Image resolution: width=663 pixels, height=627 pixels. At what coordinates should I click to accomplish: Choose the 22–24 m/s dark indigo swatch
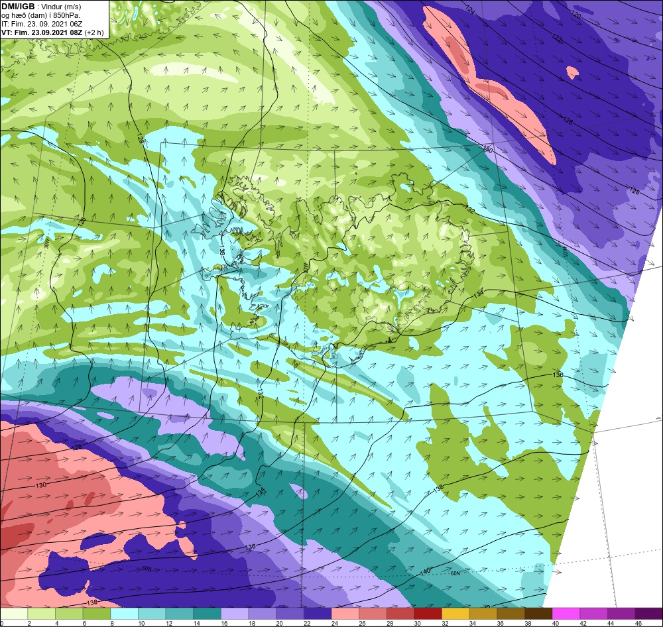click(318, 613)
